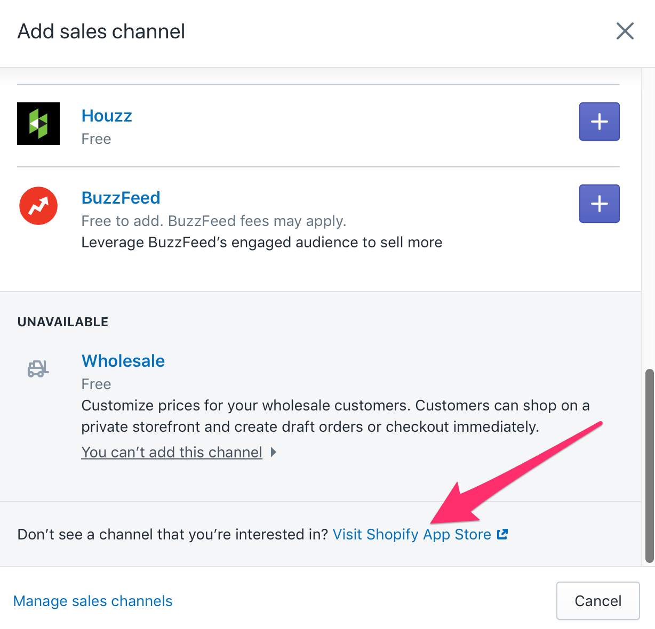The height and width of the screenshot is (629, 655).
Task: Click the BuzzFeed channel logo
Action: point(38,205)
